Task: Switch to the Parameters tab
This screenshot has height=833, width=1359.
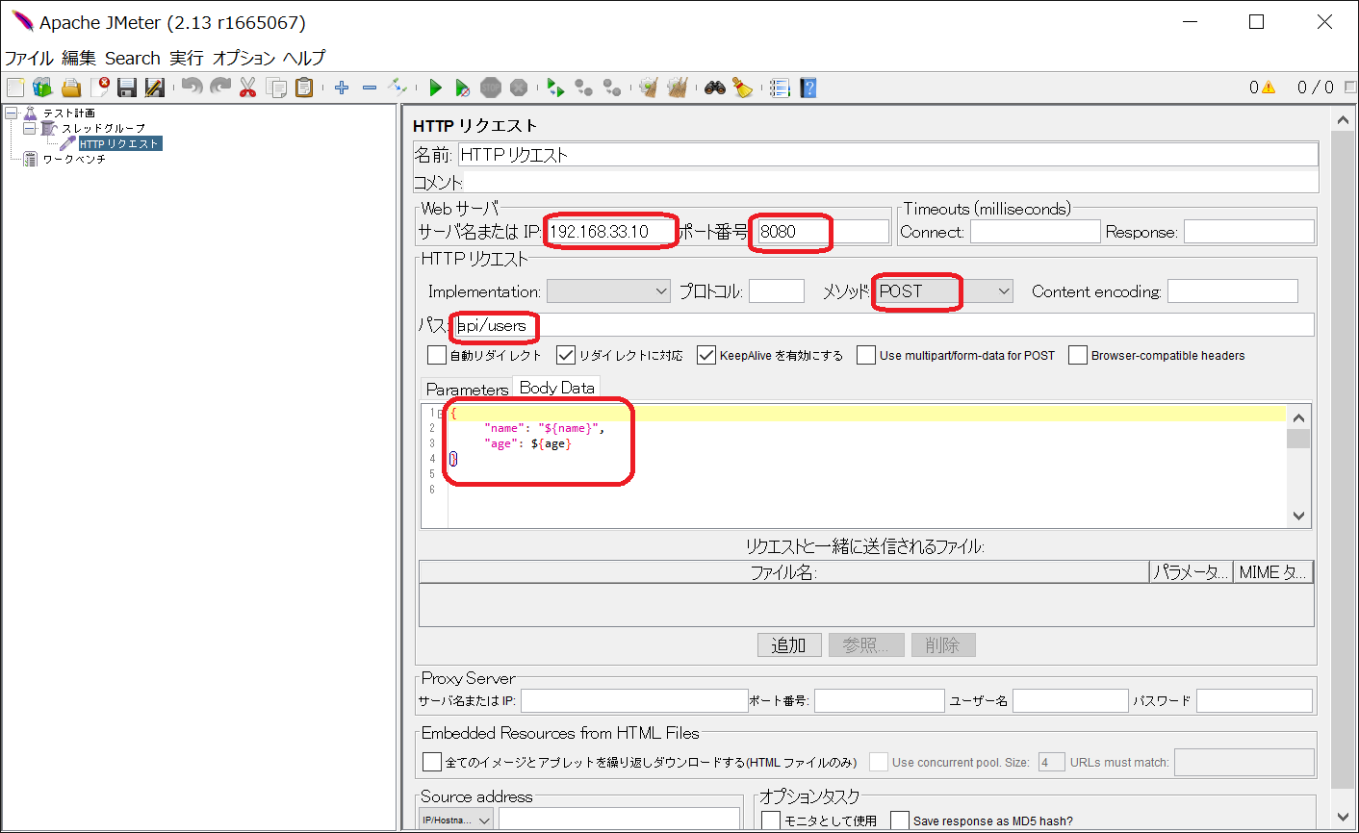Action: (467, 389)
